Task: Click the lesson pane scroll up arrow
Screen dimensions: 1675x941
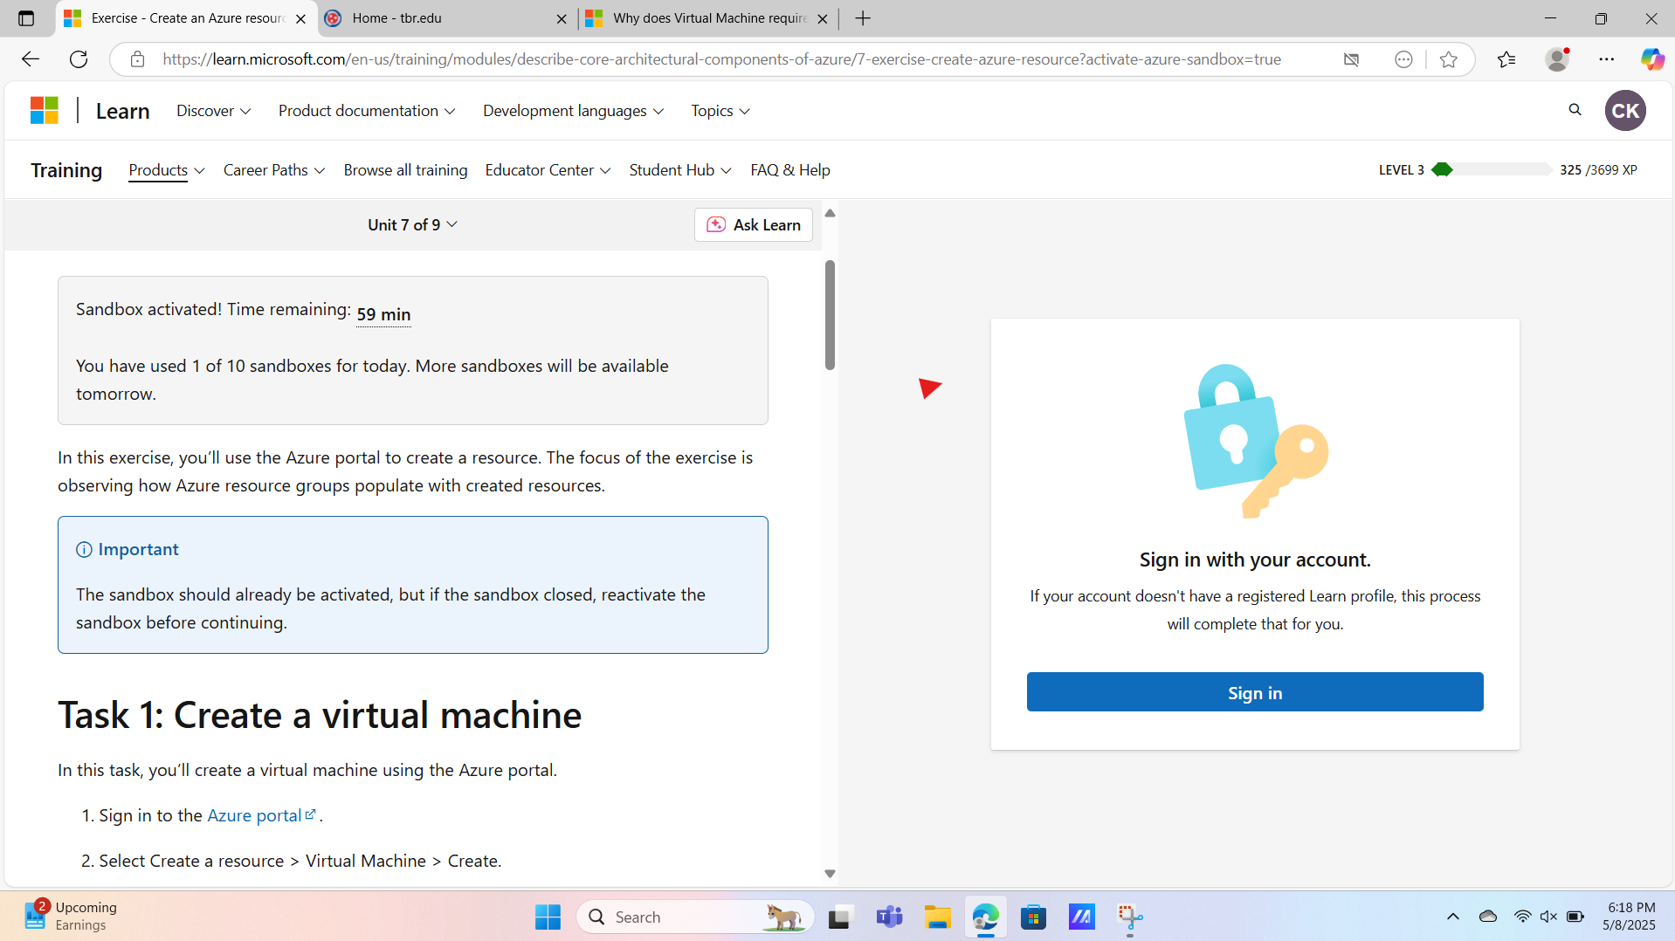Action: pyautogui.click(x=830, y=213)
